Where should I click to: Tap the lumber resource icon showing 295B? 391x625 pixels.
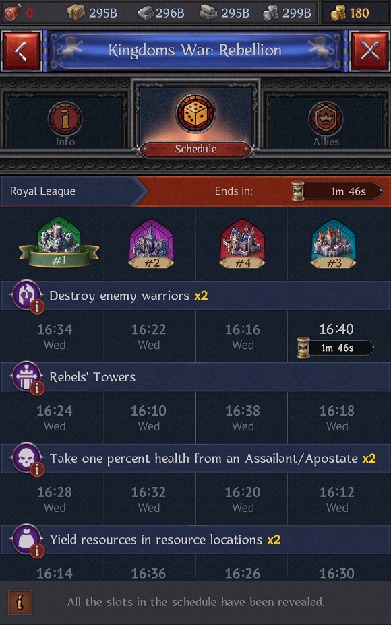tap(76, 13)
